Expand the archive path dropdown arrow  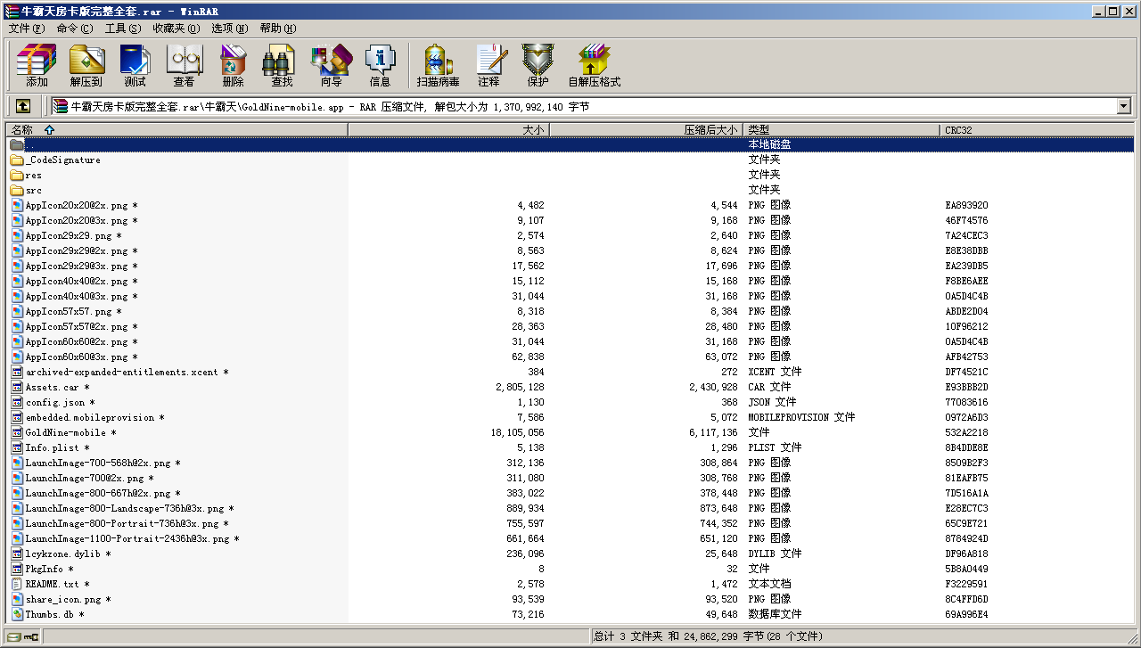1123,106
